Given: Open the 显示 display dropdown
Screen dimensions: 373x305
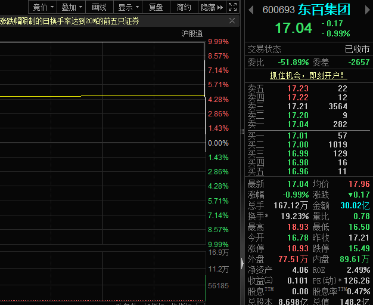Looking at the screenshot, I should click(x=128, y=7).
